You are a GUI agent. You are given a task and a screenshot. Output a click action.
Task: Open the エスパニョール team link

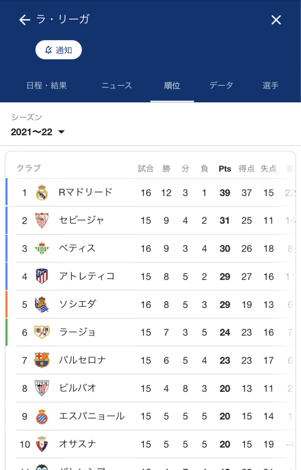pos(92,416)
